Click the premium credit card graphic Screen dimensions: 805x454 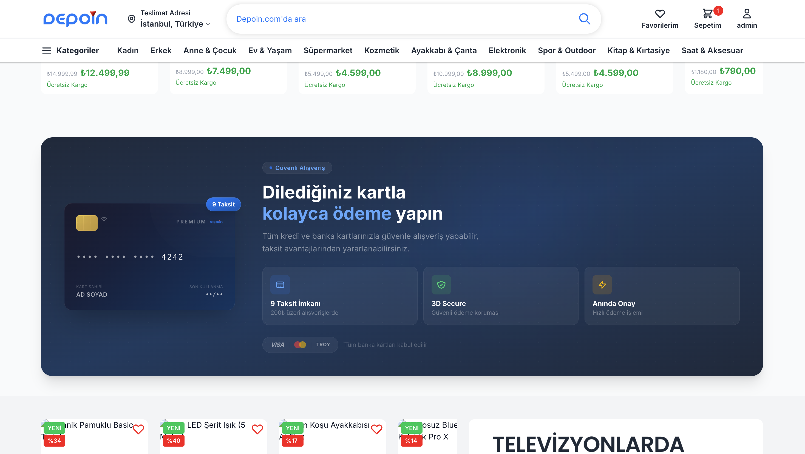point(149,257)
